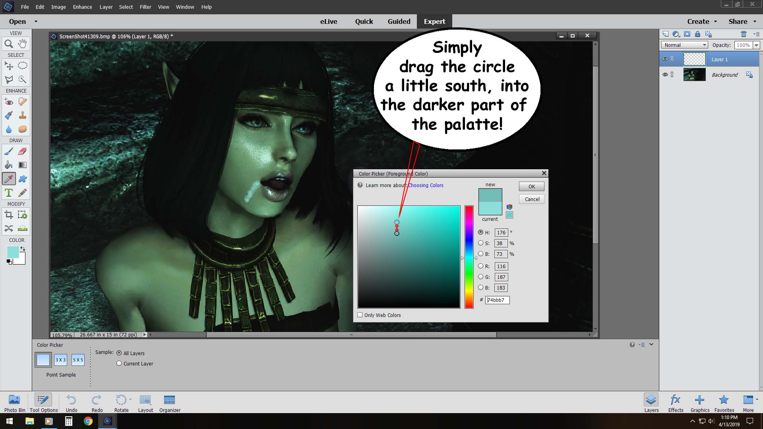Image resolution: width=763 pixels, height=429 pixels.
Task: Enable Only Web Colors checkbox
Action: (360, 315)
